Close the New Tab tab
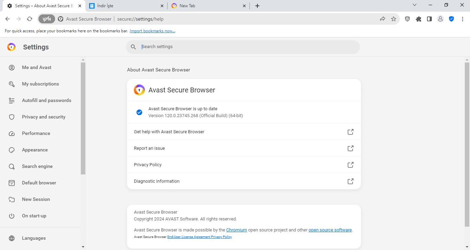Screen dimensions: 470x250 (x=245, y=6)
